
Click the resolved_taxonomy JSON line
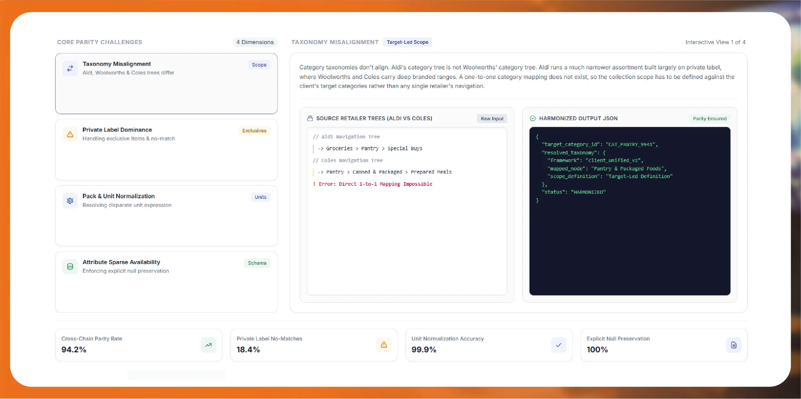click(x=573, y=153)
